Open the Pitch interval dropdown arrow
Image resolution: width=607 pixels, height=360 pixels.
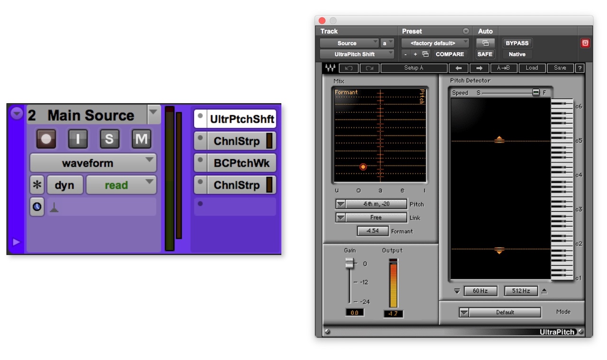(x=340, y=204)
